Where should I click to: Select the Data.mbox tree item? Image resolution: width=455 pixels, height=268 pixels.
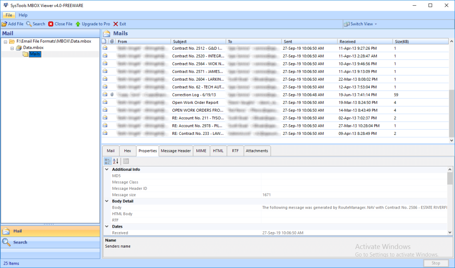[33, 47]
